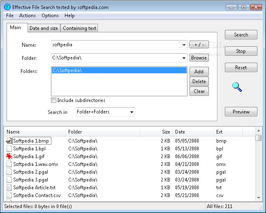Viewport: 266px width, 213px height.
Task: Open the Help menu
Action: 69,16
